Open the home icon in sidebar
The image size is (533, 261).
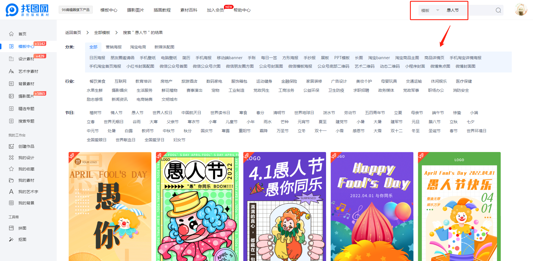coord(11,34)
